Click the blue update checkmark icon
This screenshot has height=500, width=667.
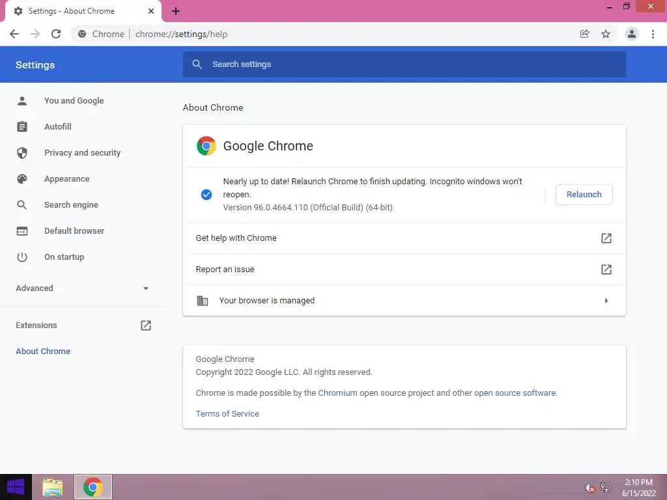pos(206,194)
